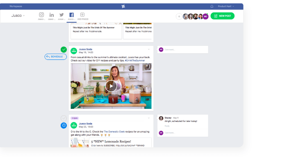Open the Instagram page tab
Image resolution: width=287 pixels, height=160 pixels.
pyautogui.click(x=41, y=16)
